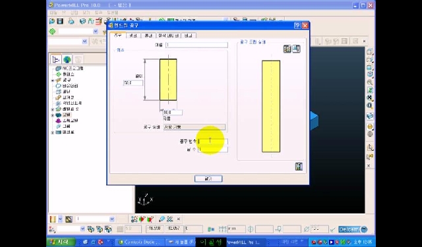
Task: Click the tool name input field
Action: click(196, 45)
